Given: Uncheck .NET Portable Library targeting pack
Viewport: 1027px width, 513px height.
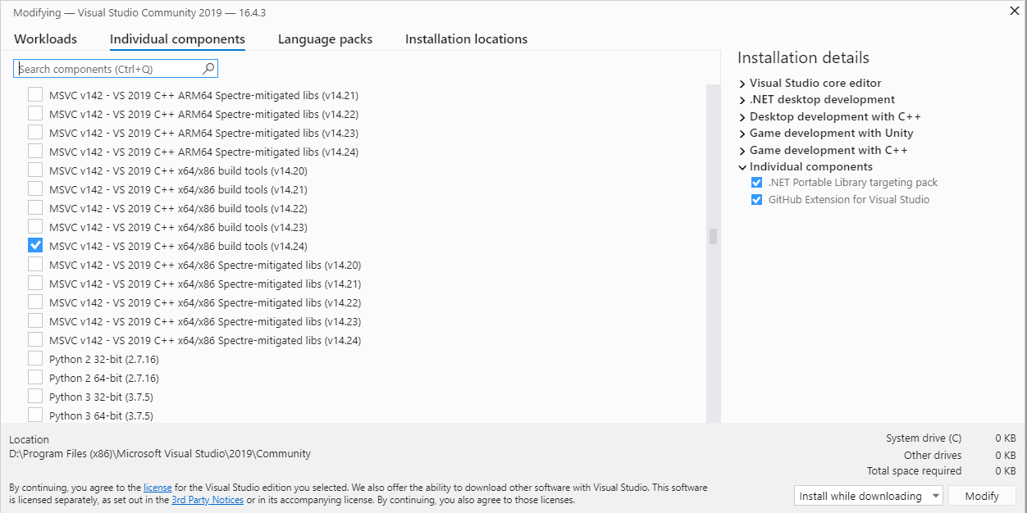Looking at the screenshot, I should click(757, 183).
